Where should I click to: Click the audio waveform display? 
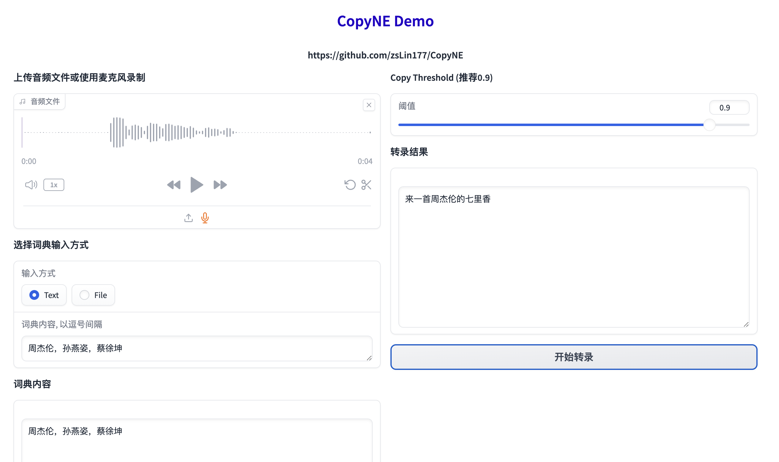pyautogui.click(x=197, y=132)
